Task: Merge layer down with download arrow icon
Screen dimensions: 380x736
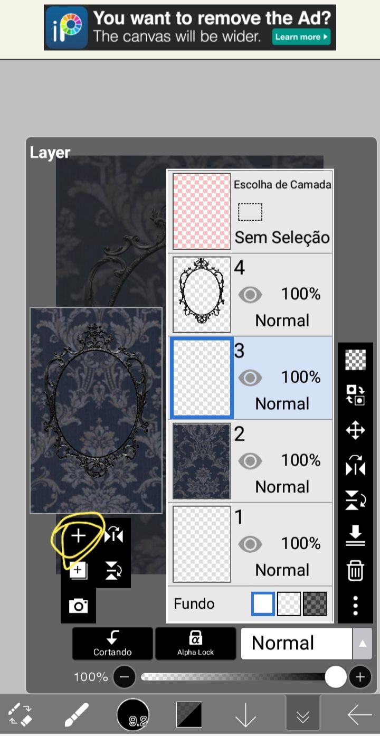Action: (355, 535)
